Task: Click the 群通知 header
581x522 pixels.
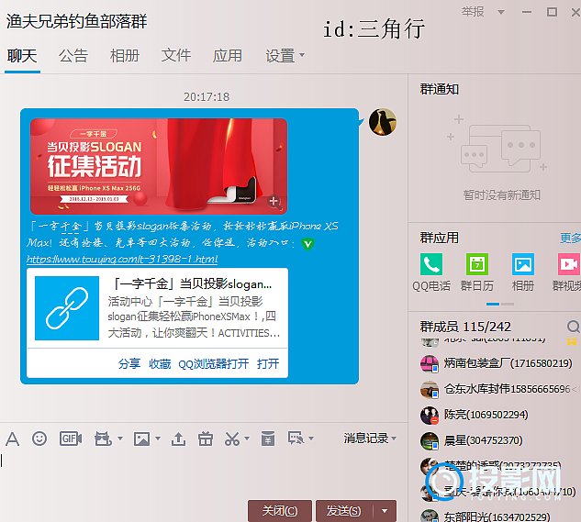Action: click(440, 89)
